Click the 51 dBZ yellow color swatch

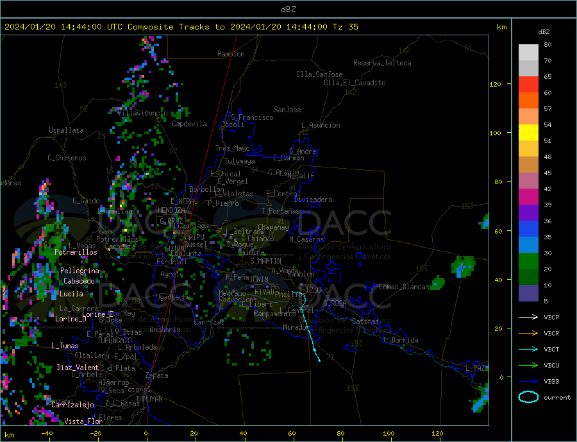[528, 133]
